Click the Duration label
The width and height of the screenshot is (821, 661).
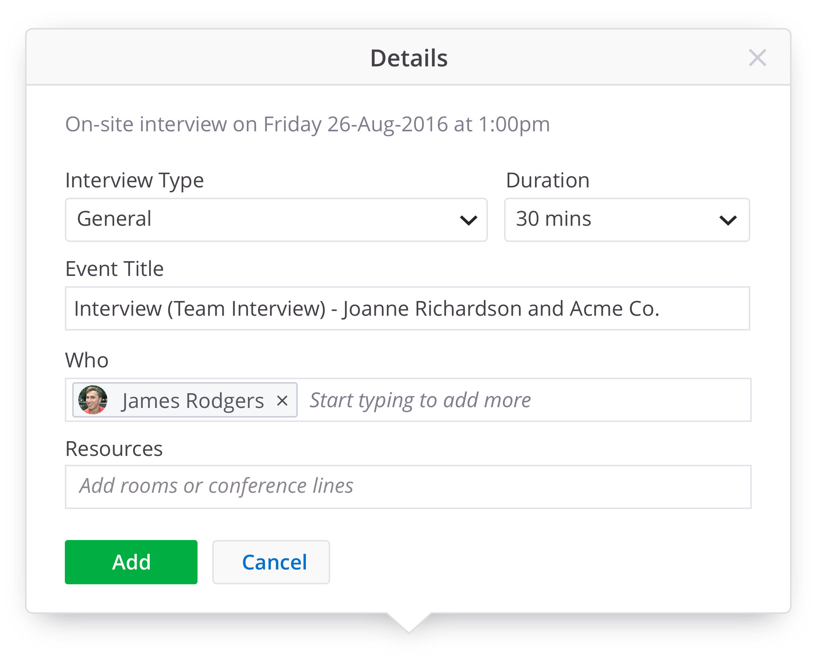pos(548,180)
